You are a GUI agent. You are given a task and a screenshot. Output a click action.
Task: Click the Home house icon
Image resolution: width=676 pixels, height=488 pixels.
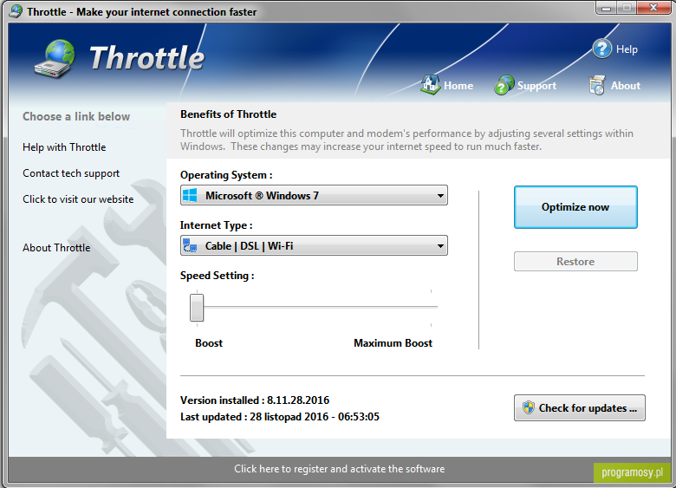coord(430,84)
